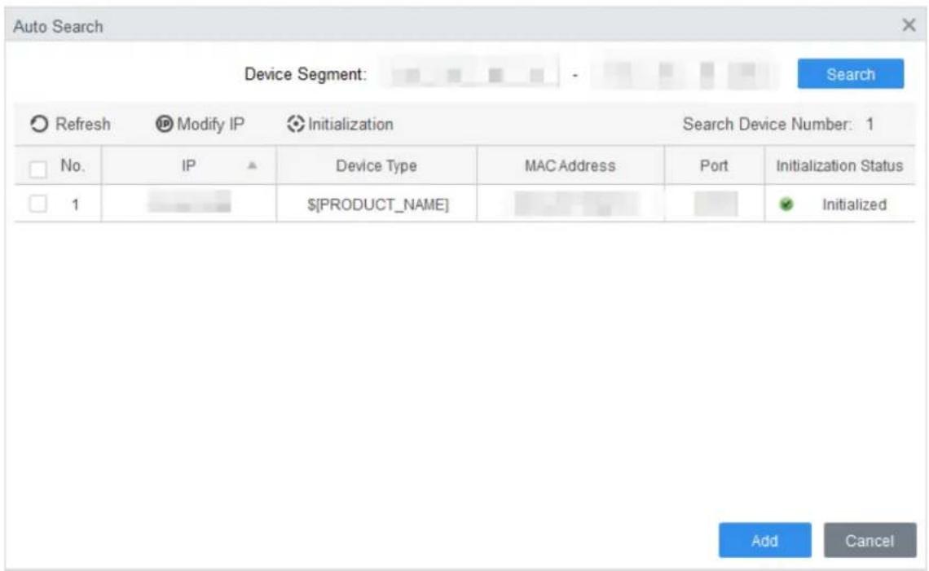Viewport: 929px width, 571px height.
Task: Click the Cancel button
Action: pyautogui.click(x=870, y=540)
